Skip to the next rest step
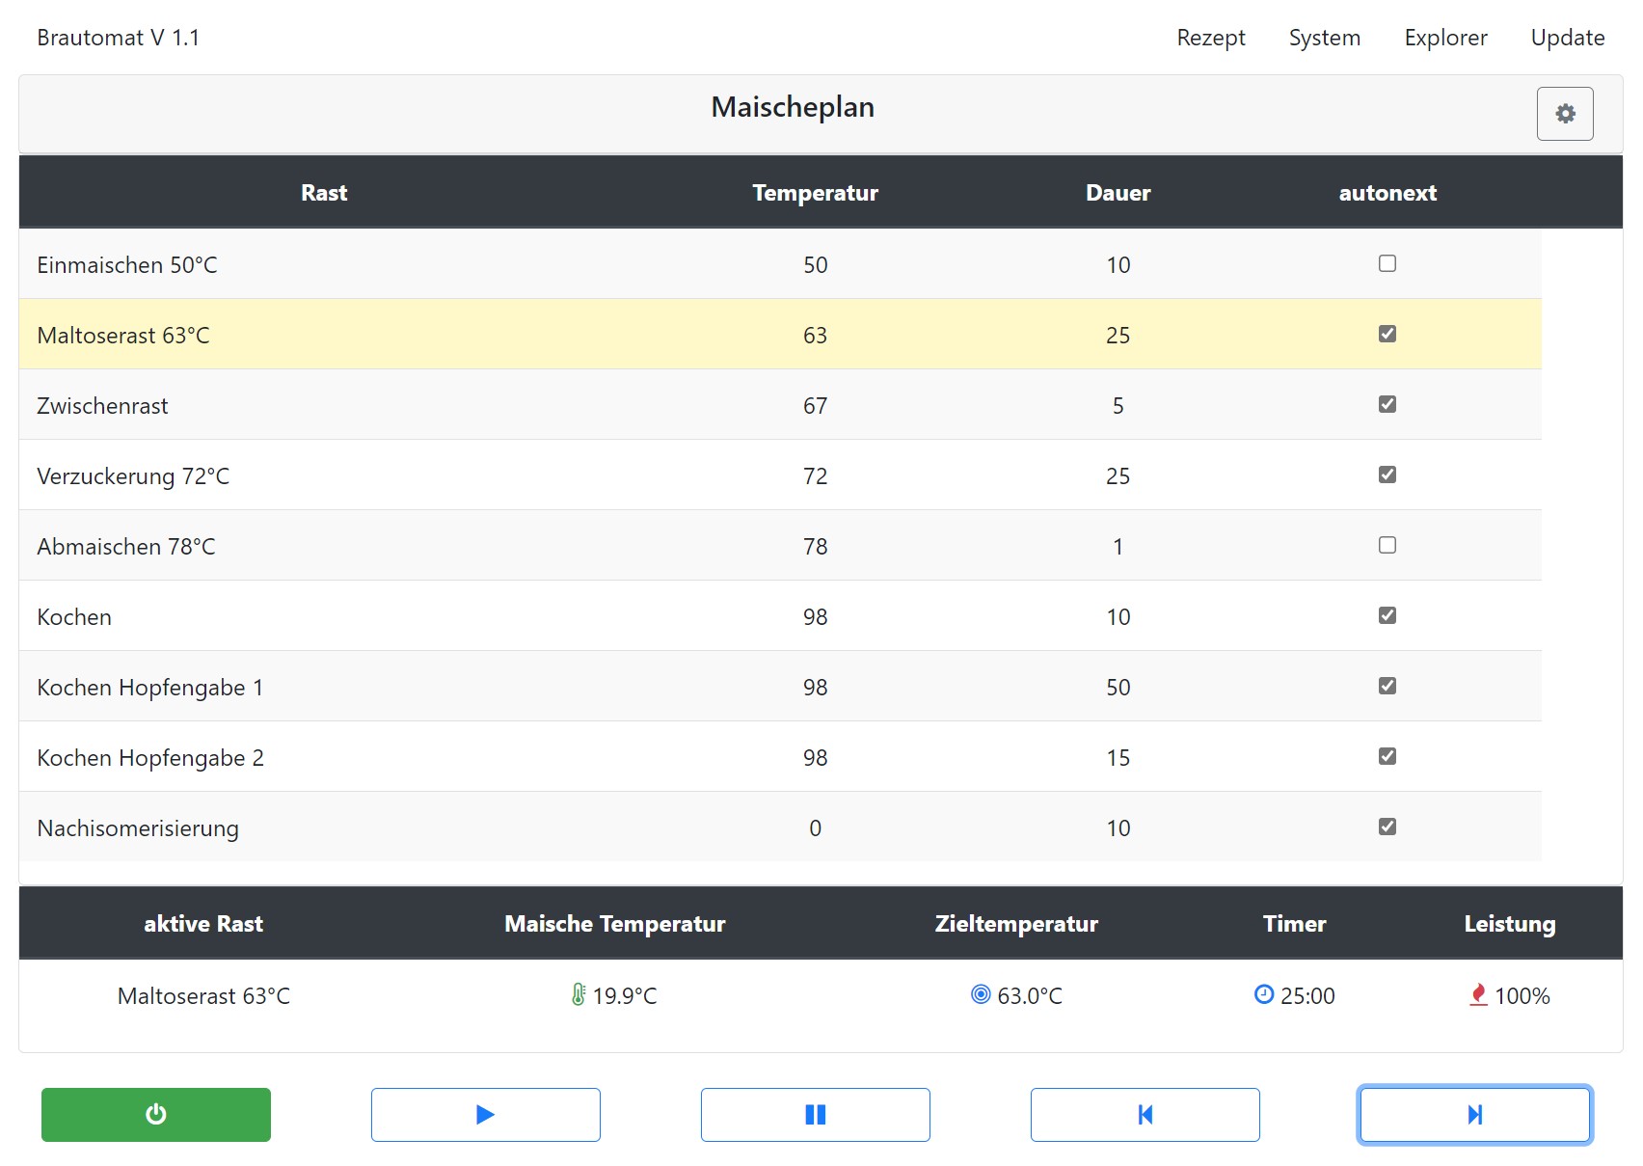 [x=1474, y=1115]
